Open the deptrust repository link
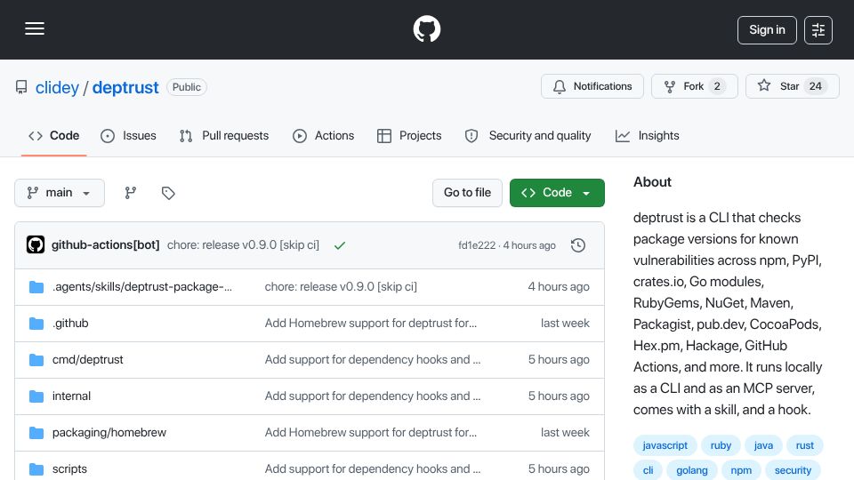This screenshot has width=854, height=480. pos(125,87)
